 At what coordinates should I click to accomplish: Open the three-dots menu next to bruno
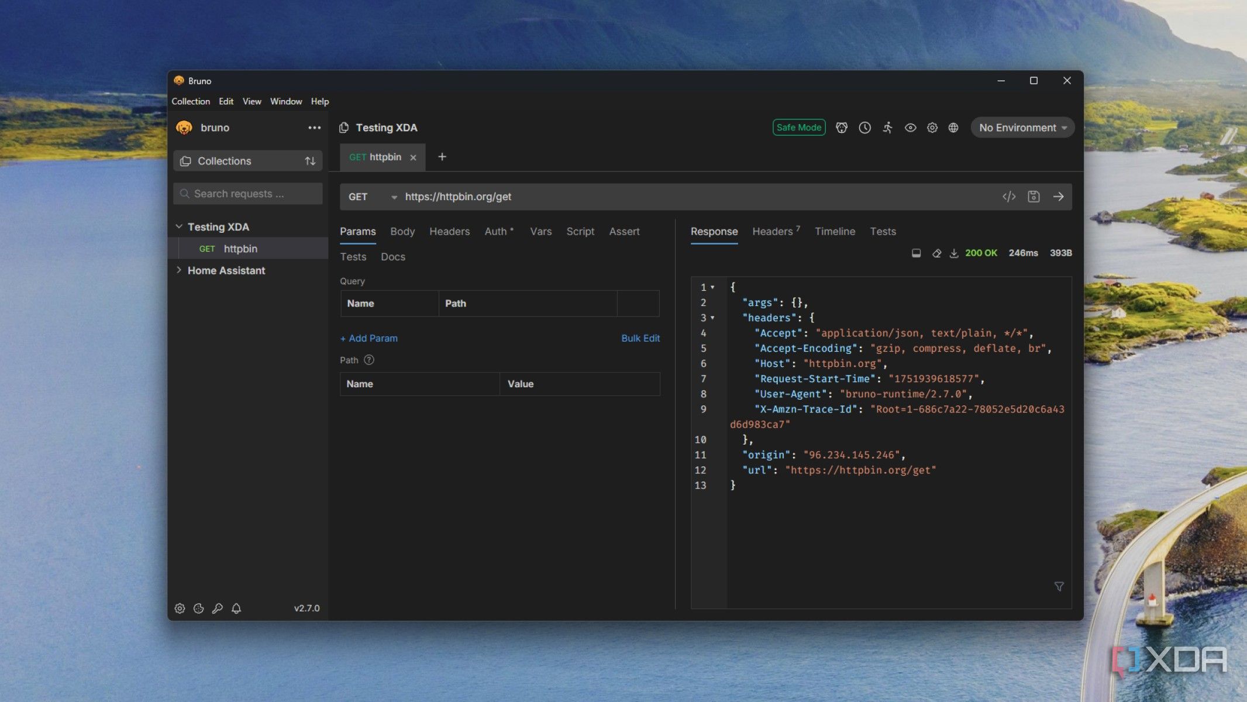[315, 128]
